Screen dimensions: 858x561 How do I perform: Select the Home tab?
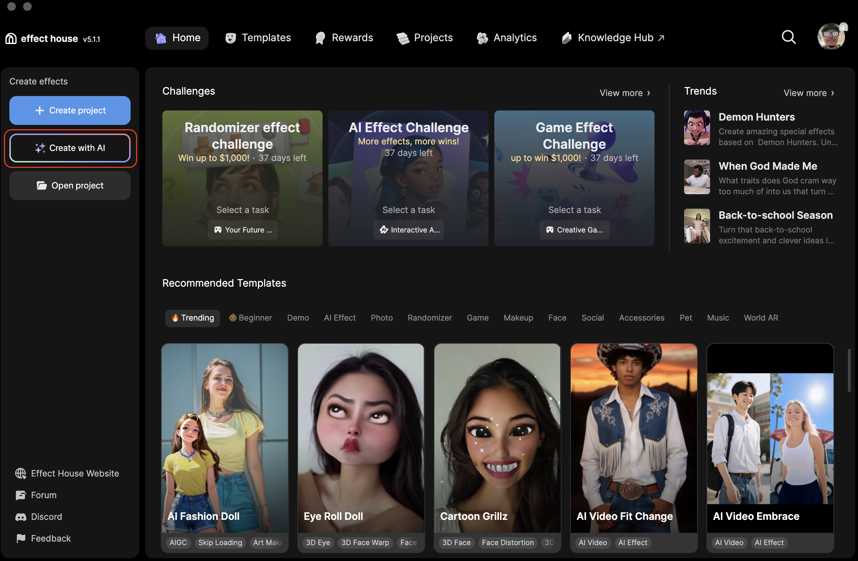point(177,38)
